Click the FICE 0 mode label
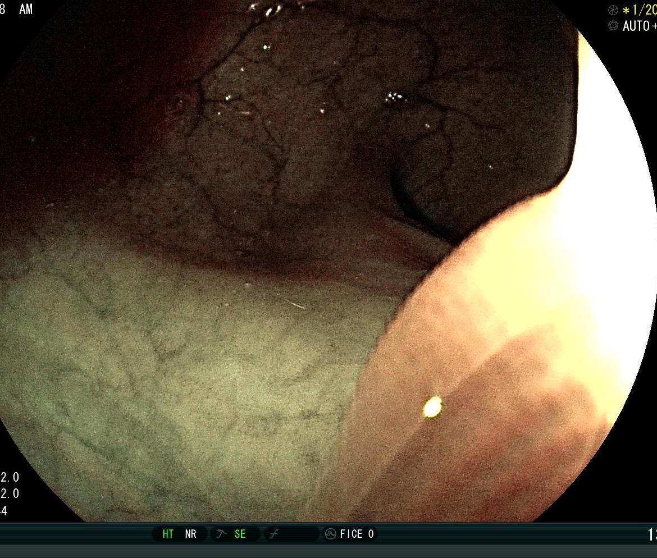Viewport: 657px width, 558px height. [357, 534]
